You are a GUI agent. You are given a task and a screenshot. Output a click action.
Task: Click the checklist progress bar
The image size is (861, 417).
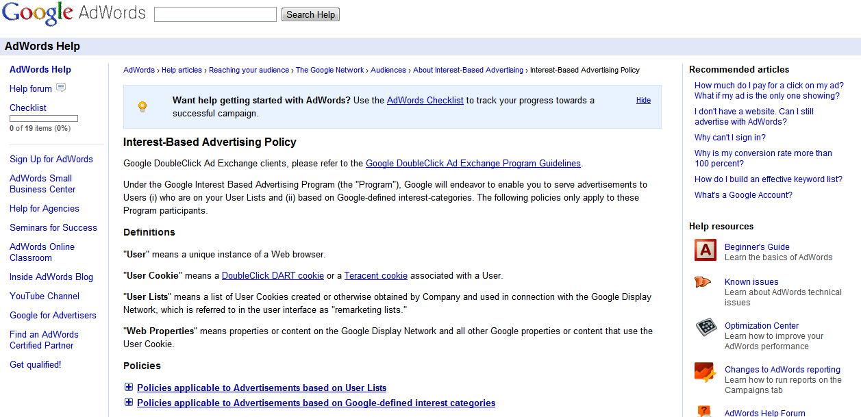pos(44,118)
